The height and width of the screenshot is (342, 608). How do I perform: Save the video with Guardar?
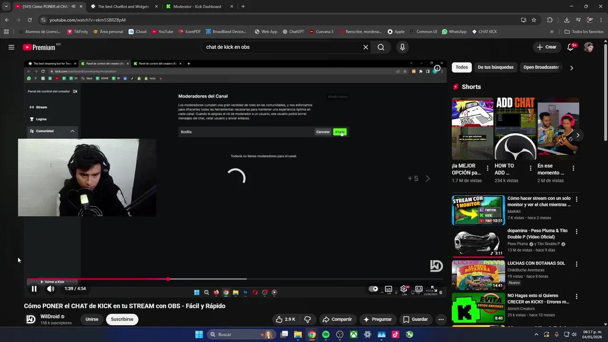[x=416, y=319]
